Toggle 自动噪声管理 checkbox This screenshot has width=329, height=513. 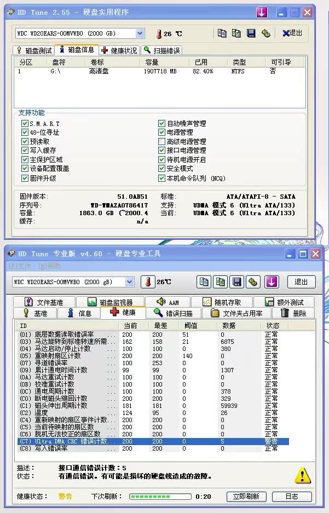(161, 123)
